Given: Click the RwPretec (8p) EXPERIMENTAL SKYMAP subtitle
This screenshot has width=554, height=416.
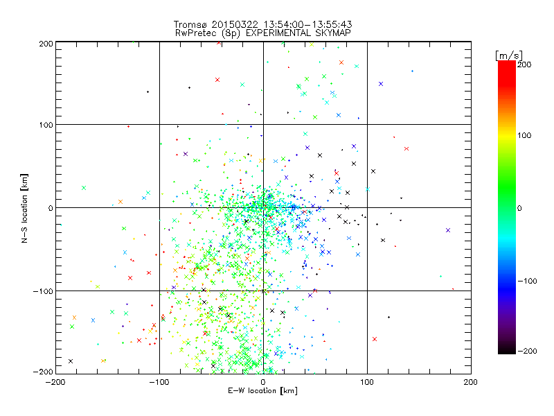Looking at the screenshot, I should pyautogui.click(x=263, y=33).
